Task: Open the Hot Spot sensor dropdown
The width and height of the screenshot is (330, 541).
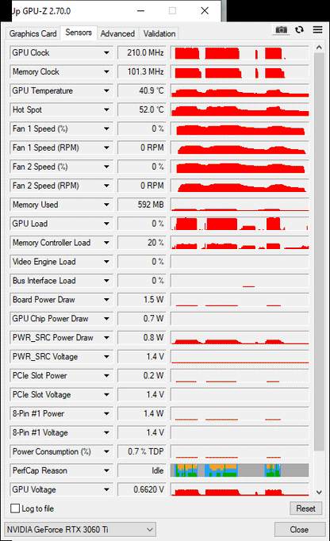Action: pos(106,109)
